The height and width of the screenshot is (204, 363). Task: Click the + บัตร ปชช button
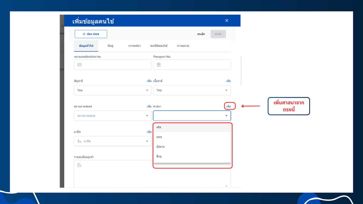(x=91, y=34)
